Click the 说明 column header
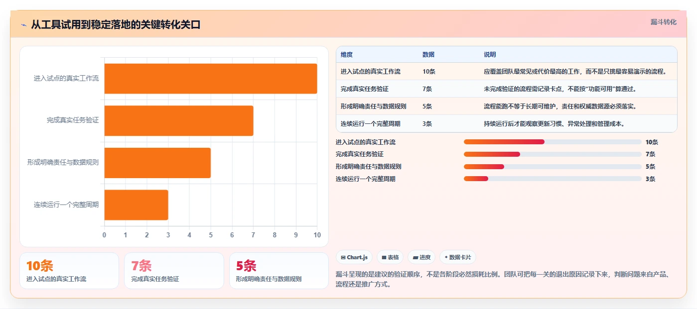The width and height of the screenshot is (697, 309). point(490,55)
